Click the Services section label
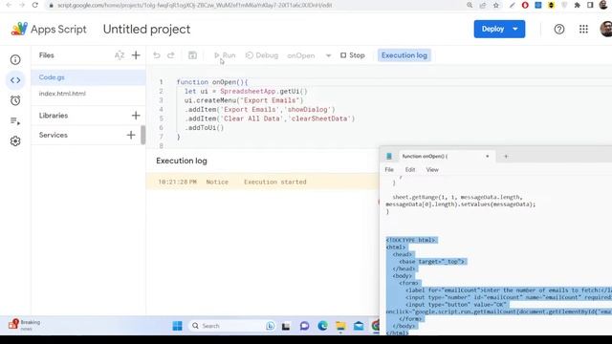 (x=54, y=135)
